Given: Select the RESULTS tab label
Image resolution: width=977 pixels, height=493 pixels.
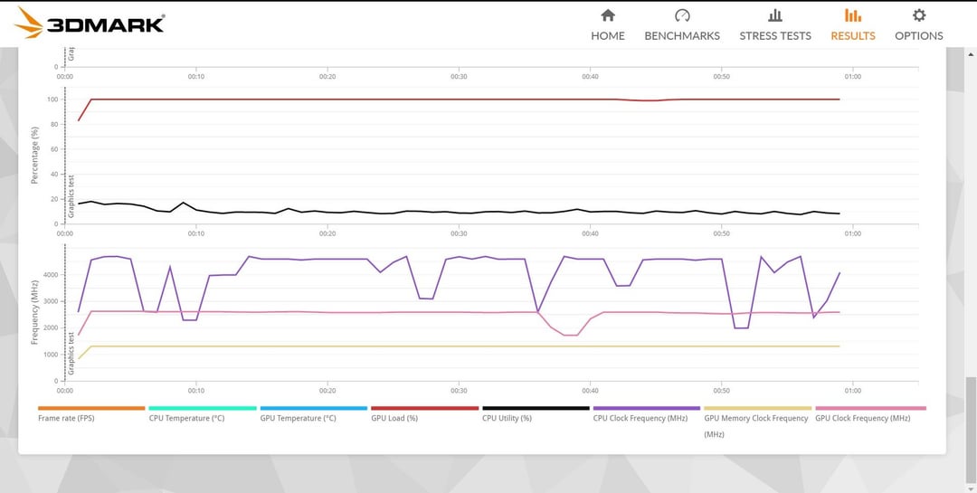Looking at the screenshot, I should [x=853, y=35].
